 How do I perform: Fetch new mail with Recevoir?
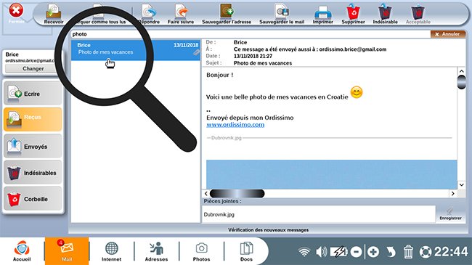[x=54, y=14]
